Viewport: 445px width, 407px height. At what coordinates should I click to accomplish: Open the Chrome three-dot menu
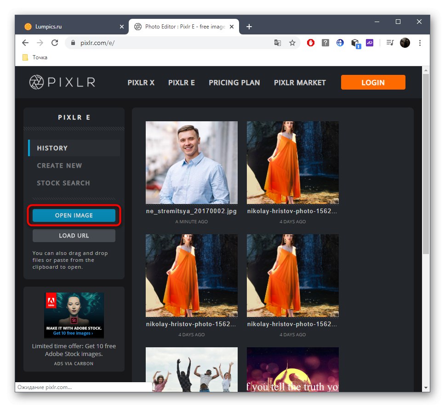[420, 43]
